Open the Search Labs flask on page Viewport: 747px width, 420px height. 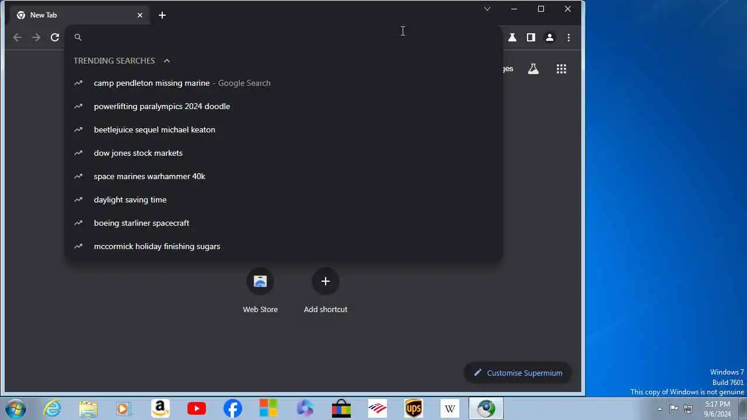pyautogui.click(x=533, y=69)
